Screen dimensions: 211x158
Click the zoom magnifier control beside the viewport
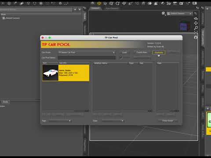[x=196, y=28]
